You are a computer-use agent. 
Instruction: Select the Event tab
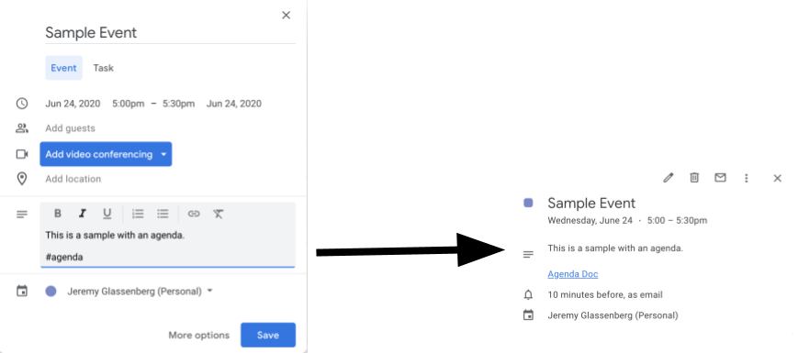(x=63, y=68)
